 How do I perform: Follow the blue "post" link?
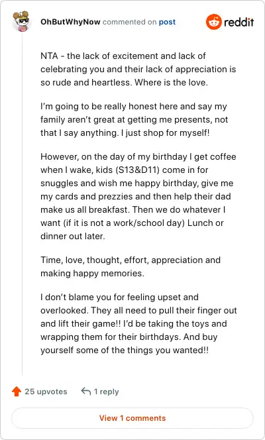pyautogui.click(x=167, y=22)
